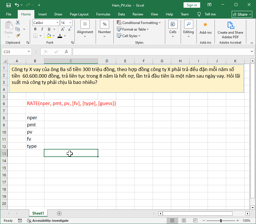256x224 pixels.
Task: Open Conditional Formatting in the Styles group
Action: tap(139, 23)
